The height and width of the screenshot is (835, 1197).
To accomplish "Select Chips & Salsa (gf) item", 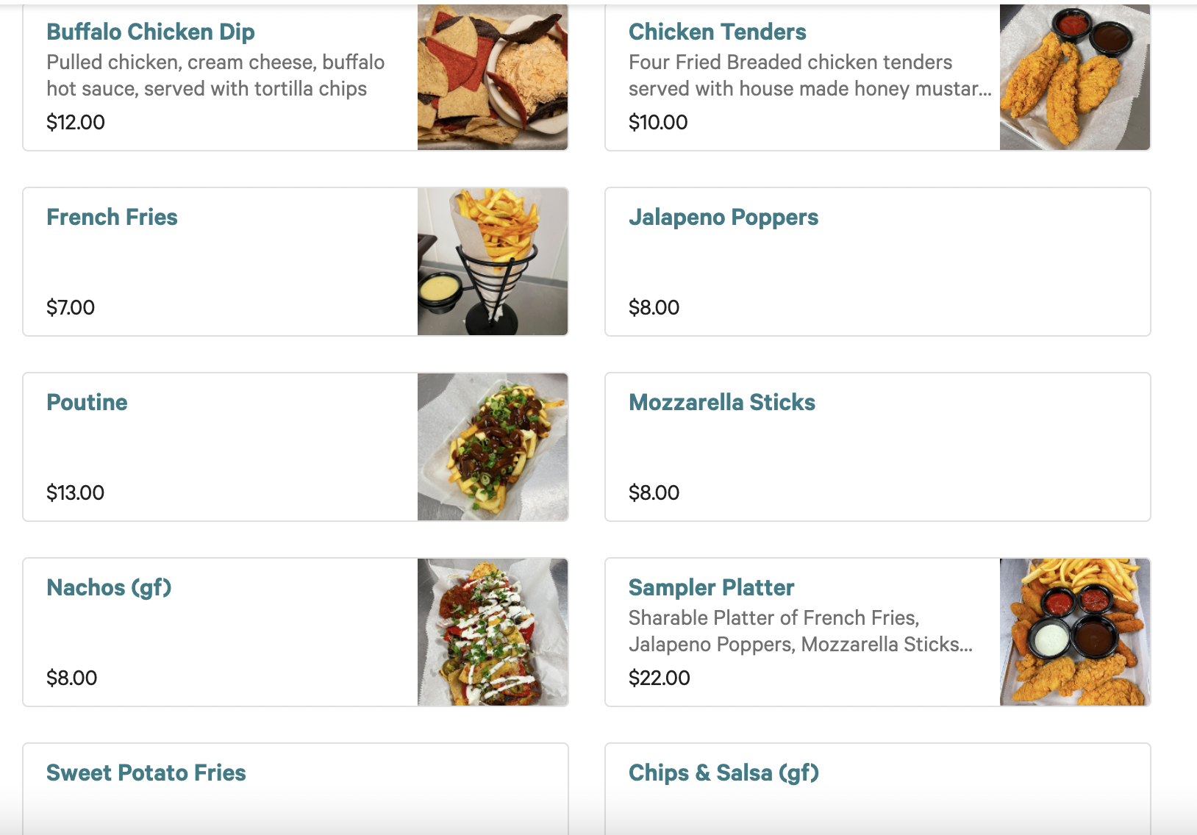I will click(x=723, y=773).
